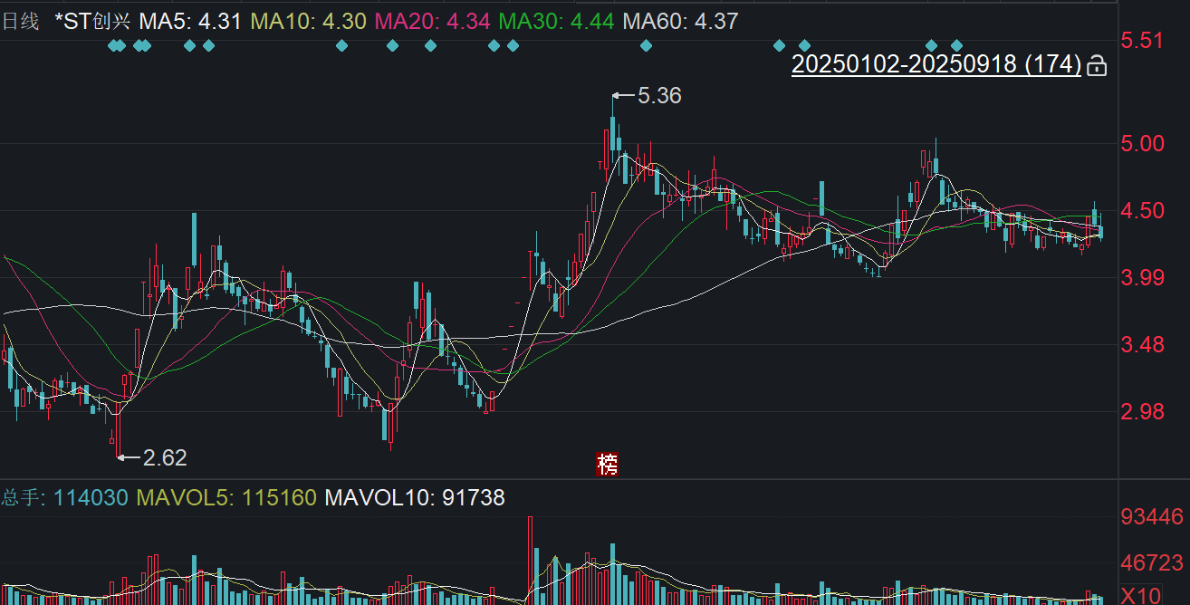Click the 3.99 price axis label
Screen dimensions: 1190x605
pos(1141,277)
